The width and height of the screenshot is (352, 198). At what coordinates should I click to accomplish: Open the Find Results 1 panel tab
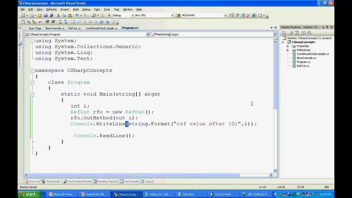(x=52, y=182)
